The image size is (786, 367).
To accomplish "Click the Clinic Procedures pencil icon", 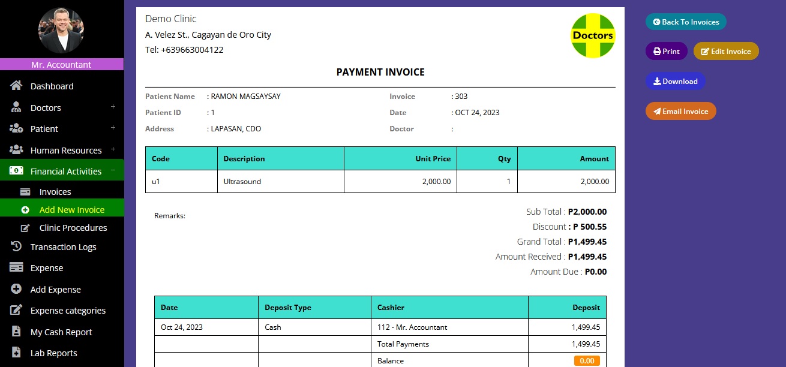I will click(25, 228).
